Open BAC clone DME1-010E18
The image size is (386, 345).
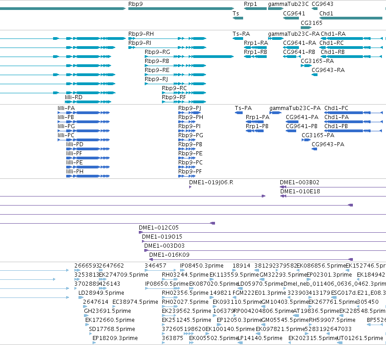tap(300, 192)
